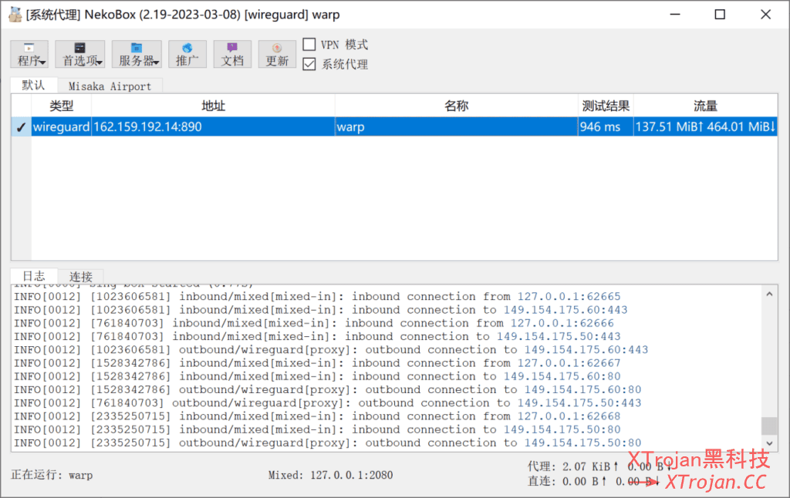Click the 推广 (Promotion) toolbar icon
This screenshot has height=498, width=790.
coord(187,54)
